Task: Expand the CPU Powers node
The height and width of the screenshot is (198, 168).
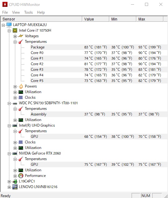Action: pos(15,87)
